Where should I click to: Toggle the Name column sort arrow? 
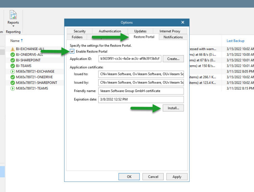tap(22, 41)
